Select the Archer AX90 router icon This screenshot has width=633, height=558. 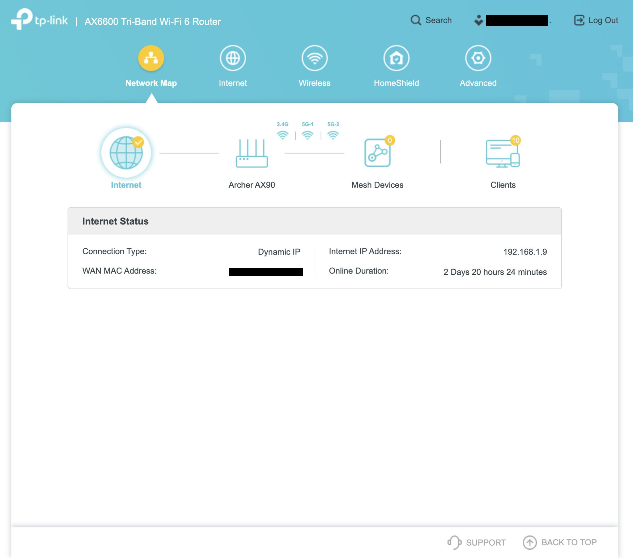click(x=252, y=153)
